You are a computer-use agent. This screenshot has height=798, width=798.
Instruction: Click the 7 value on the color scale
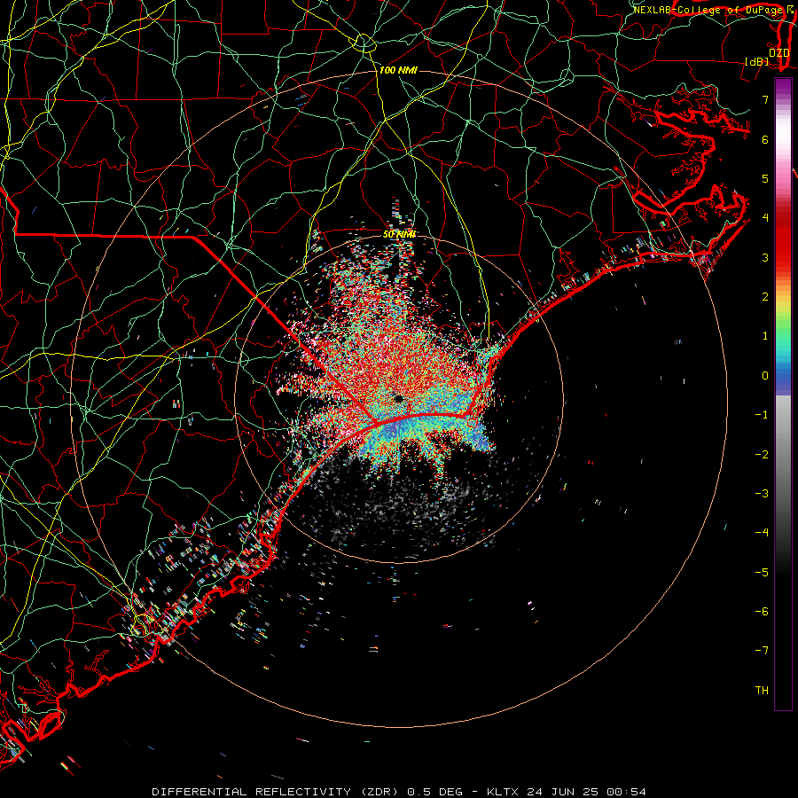coord(765,99)
